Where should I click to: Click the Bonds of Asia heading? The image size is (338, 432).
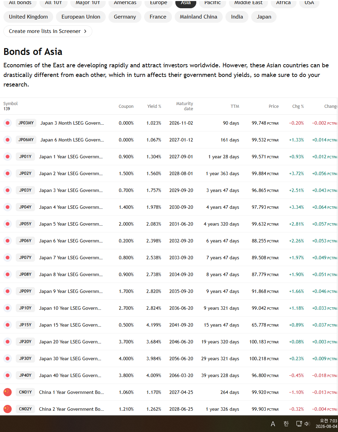click(x=33, y=52)
